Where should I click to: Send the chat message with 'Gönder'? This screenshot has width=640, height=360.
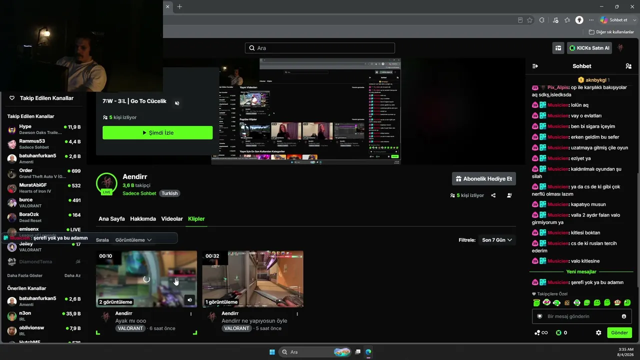619,332
